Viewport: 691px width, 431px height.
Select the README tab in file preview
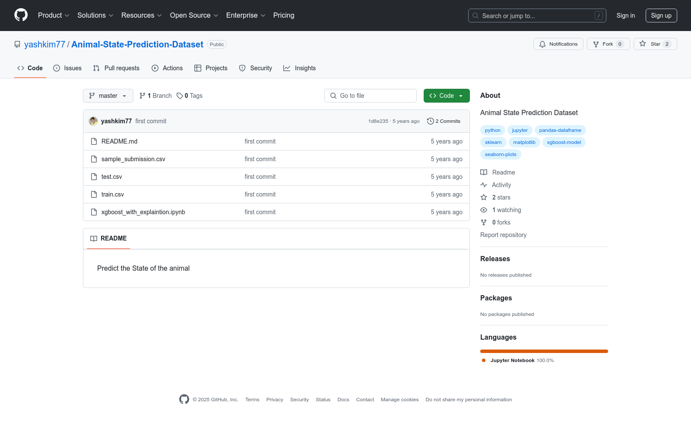(x=108, y=238)
